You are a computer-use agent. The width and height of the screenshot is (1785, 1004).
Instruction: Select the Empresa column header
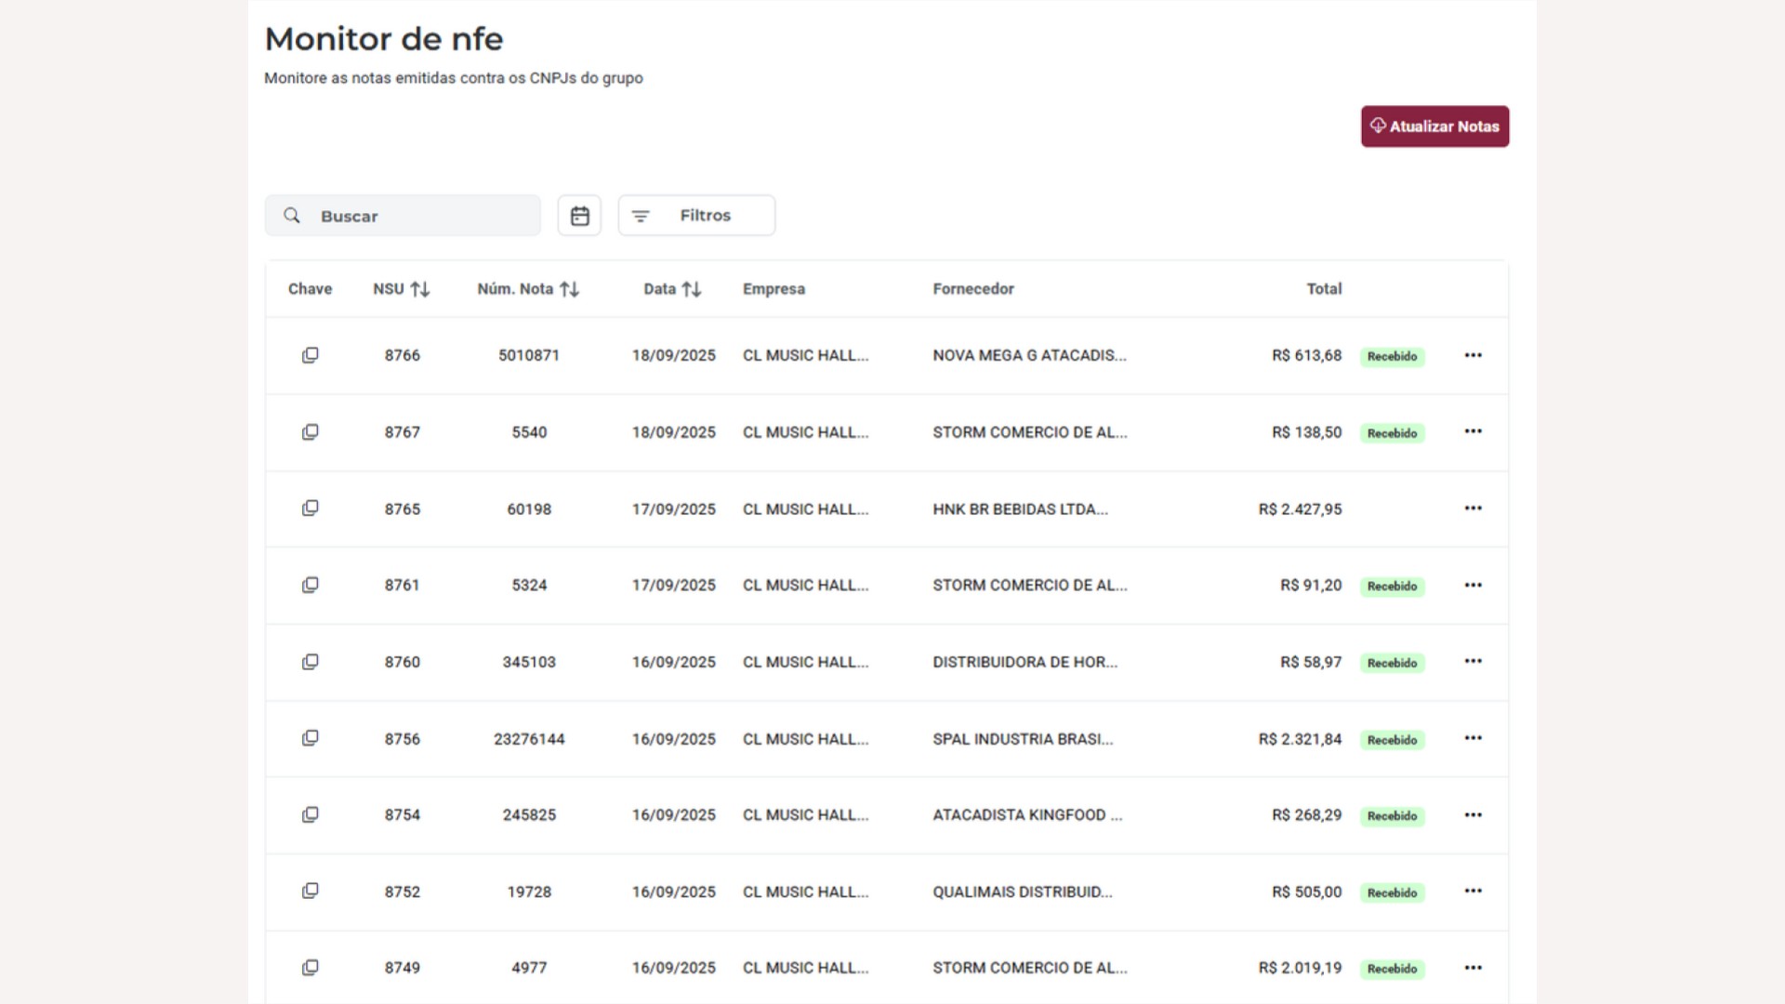773,289
